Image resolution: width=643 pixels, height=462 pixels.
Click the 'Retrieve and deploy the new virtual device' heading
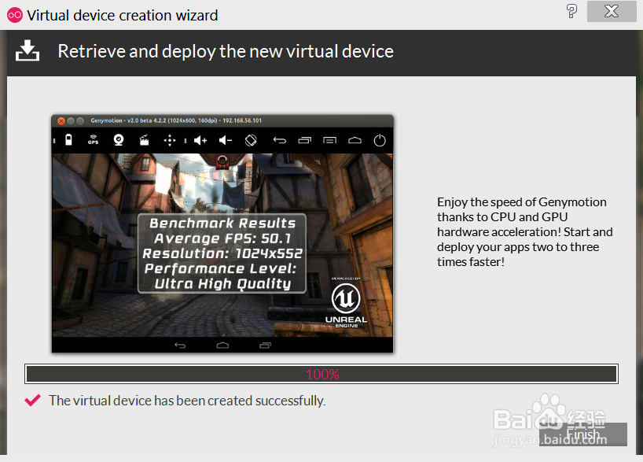tap(226, 51)
